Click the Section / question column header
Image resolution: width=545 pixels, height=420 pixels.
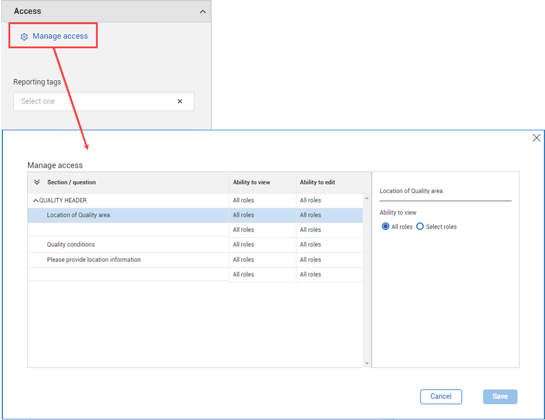pos(71,182)
